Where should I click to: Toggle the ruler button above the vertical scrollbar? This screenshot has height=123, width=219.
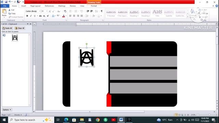point(217,24)
